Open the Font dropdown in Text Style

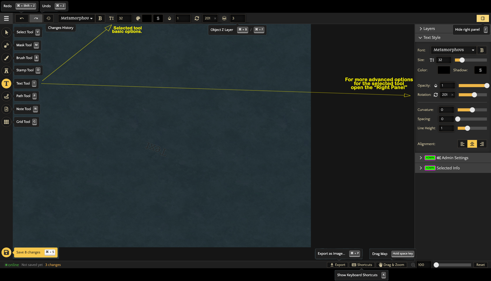click(454, 50)
